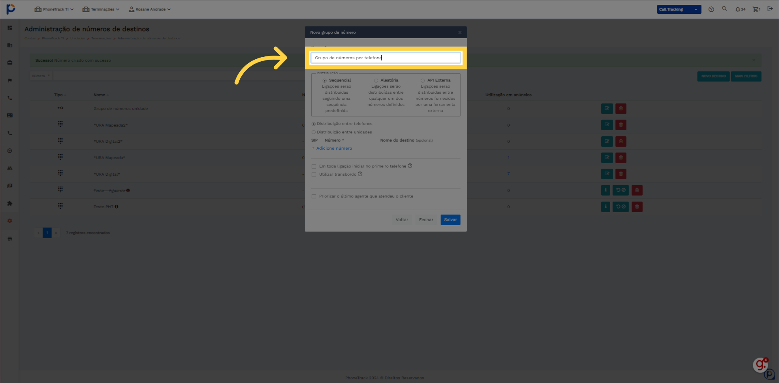
Task: Sort table by Tipo column
Action: (60, 95)
